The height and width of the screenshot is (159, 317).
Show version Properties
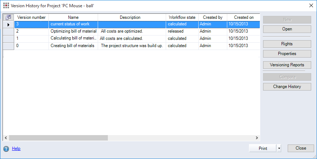287,54
